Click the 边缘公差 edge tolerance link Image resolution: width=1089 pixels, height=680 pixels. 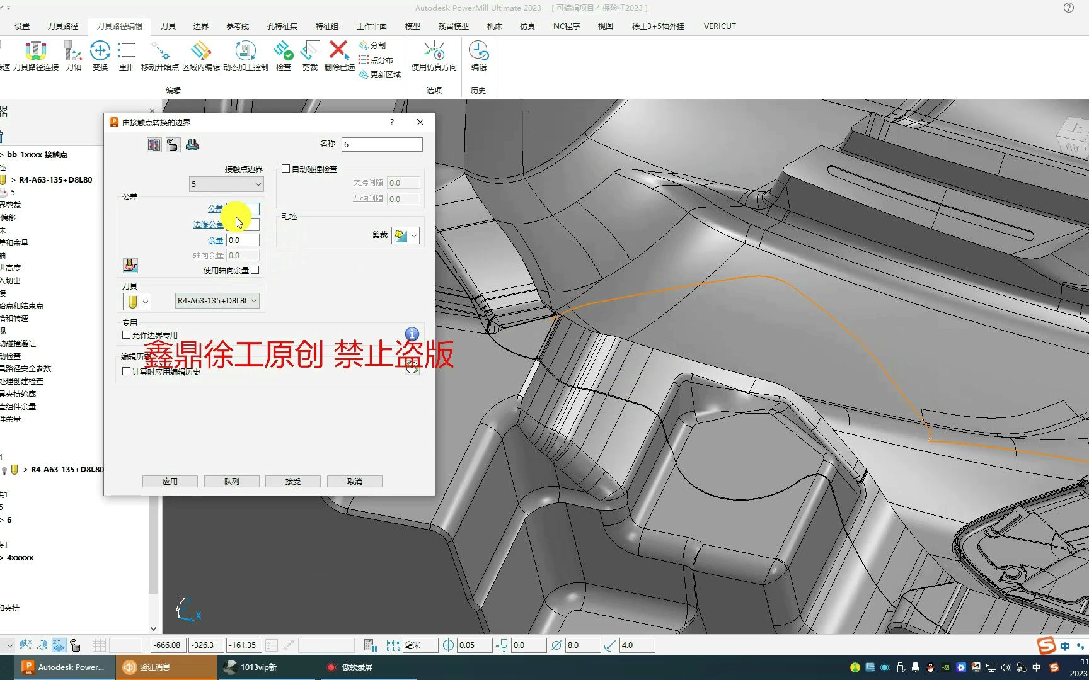tap(208, 224)
